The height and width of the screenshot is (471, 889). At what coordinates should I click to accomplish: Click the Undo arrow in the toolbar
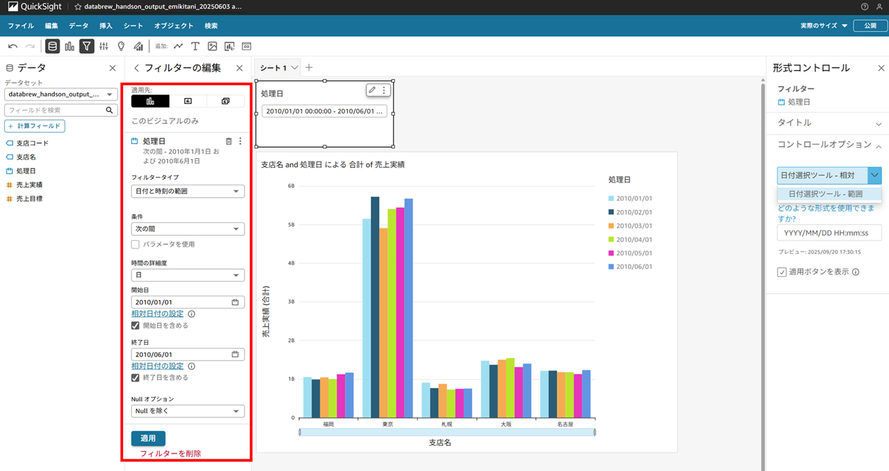(x=13, y=46)
